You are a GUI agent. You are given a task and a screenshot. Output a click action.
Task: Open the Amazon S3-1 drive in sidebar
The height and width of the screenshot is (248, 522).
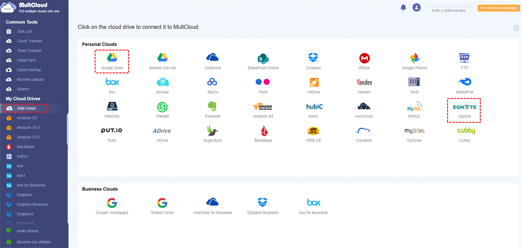coord(28,128)
